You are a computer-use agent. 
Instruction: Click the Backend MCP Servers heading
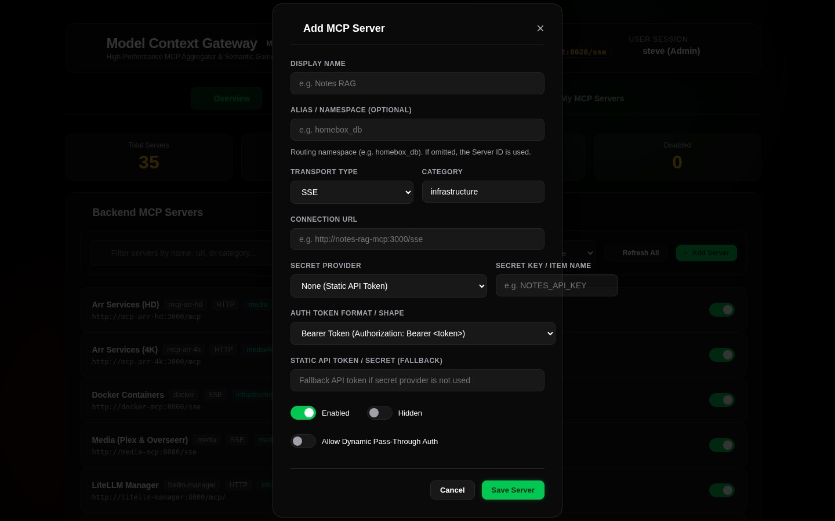[148, 212]
